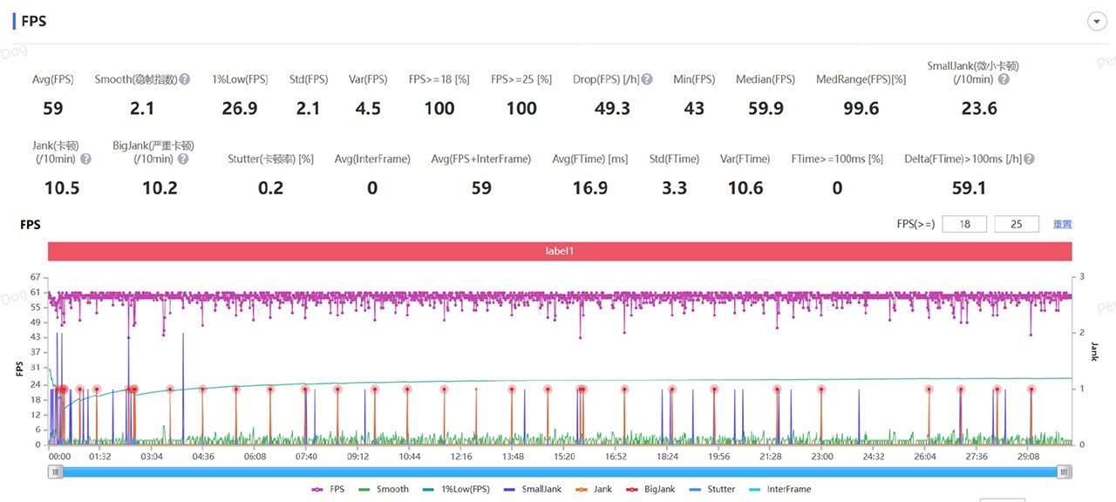Collapse the FPS panel with the arrow button
The height and width of the screenshot is (502, 1116).
tap(1096, 22)
